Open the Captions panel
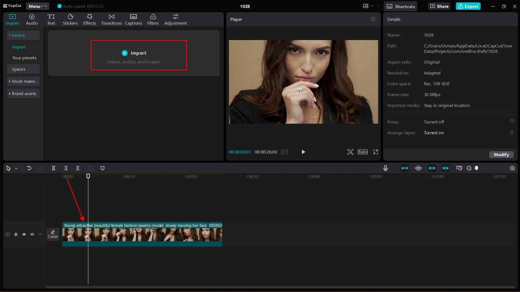 pyautogui.click(x=133, y=19)
